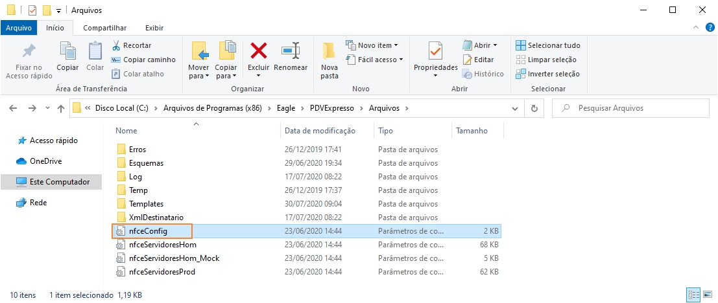
Task: Select Este Computador in navigation pane
Action: (x=51, y=182)
